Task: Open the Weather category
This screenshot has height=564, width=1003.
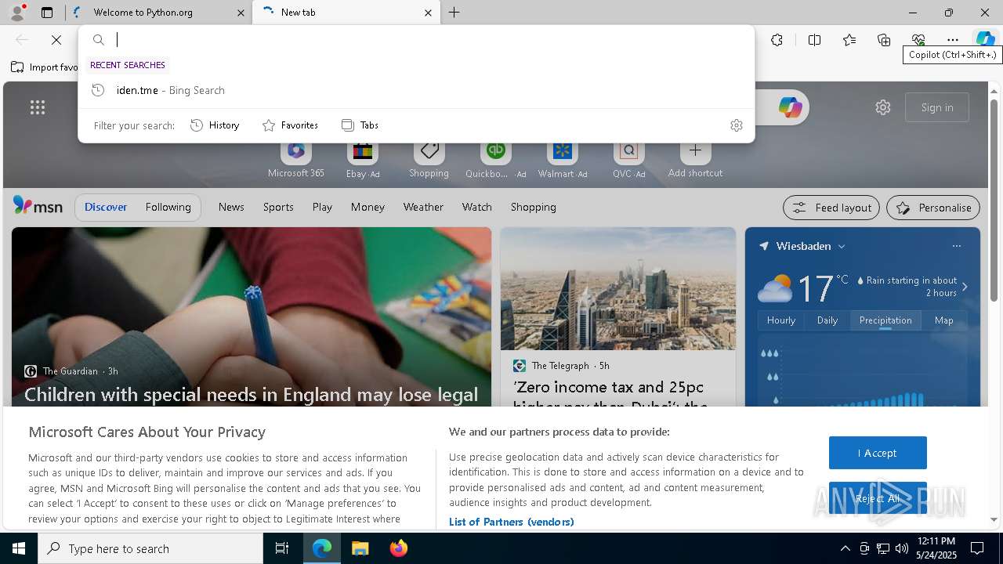Action: (423, 207)
